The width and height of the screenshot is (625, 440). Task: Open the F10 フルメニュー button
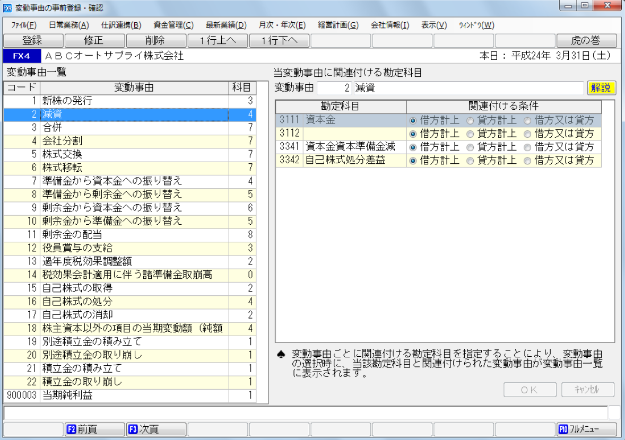(x=586, y=429)
